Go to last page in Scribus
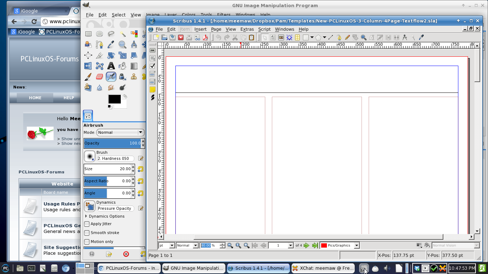The image size is (488, 274). click(x=315, y=245)
